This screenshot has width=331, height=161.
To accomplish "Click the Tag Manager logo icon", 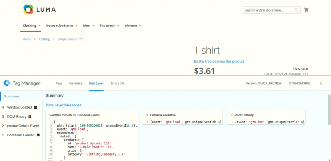I will [7, 83].
